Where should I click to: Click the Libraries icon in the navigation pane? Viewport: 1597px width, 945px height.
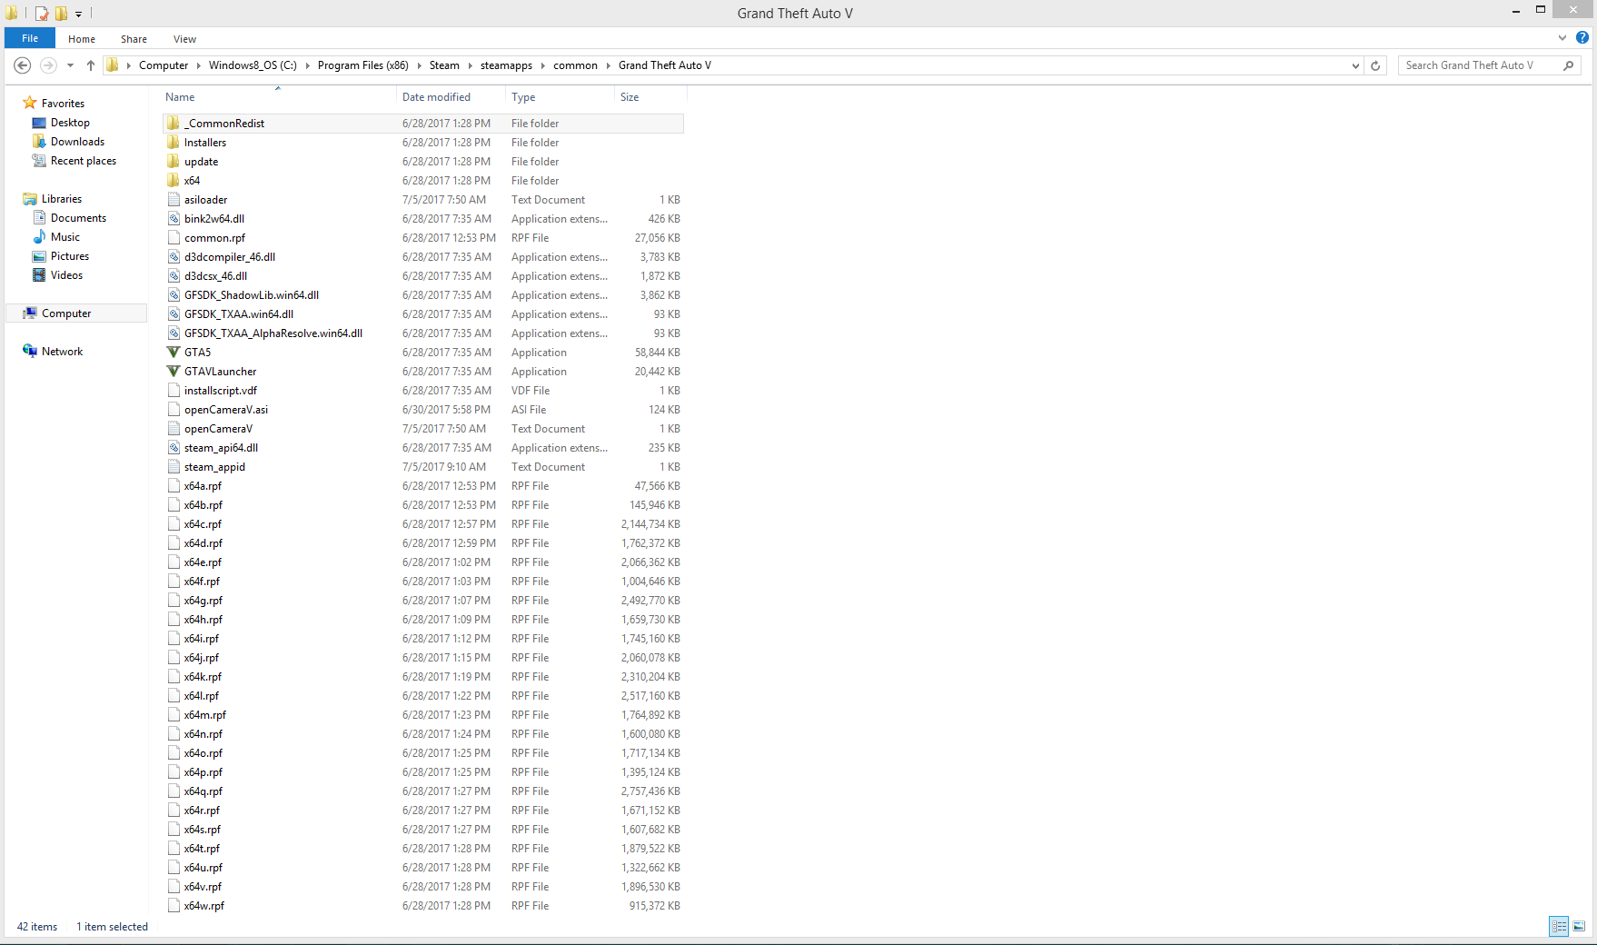(30, 199)
